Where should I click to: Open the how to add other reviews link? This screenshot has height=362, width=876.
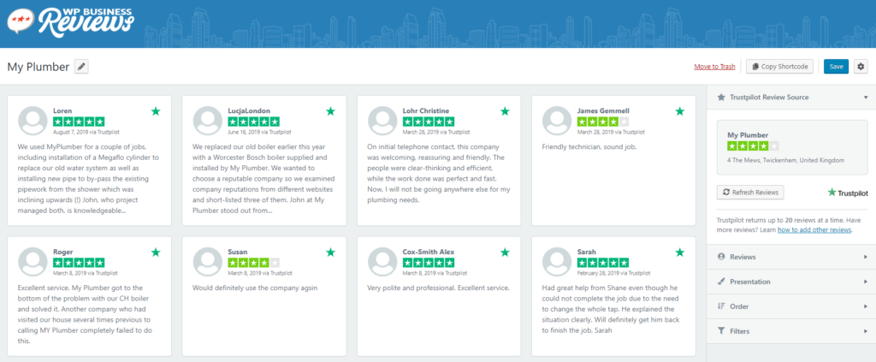[x=814, y=229]
